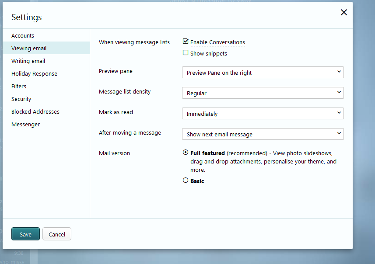The width and height of the screenshot is (375, 264).
Task: Click the Mark as read label
Action: coord(116,112)
